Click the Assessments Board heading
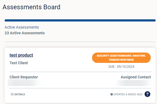Viewport: 157px width, 104px height. pos(31,7)
